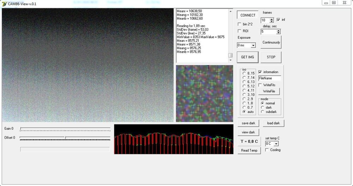Click the T = 0,0 C temperature display
Screen dimensions: 353x186
tap(249, 141)
